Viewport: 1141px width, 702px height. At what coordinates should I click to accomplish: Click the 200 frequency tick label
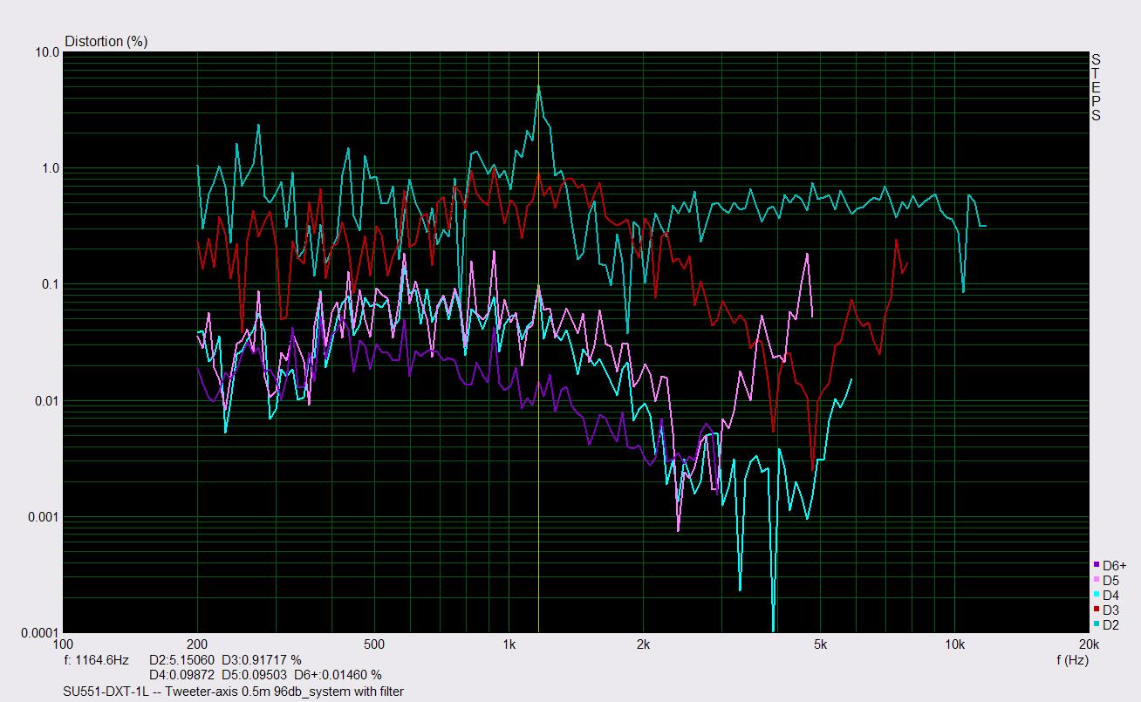coord(197,645)
